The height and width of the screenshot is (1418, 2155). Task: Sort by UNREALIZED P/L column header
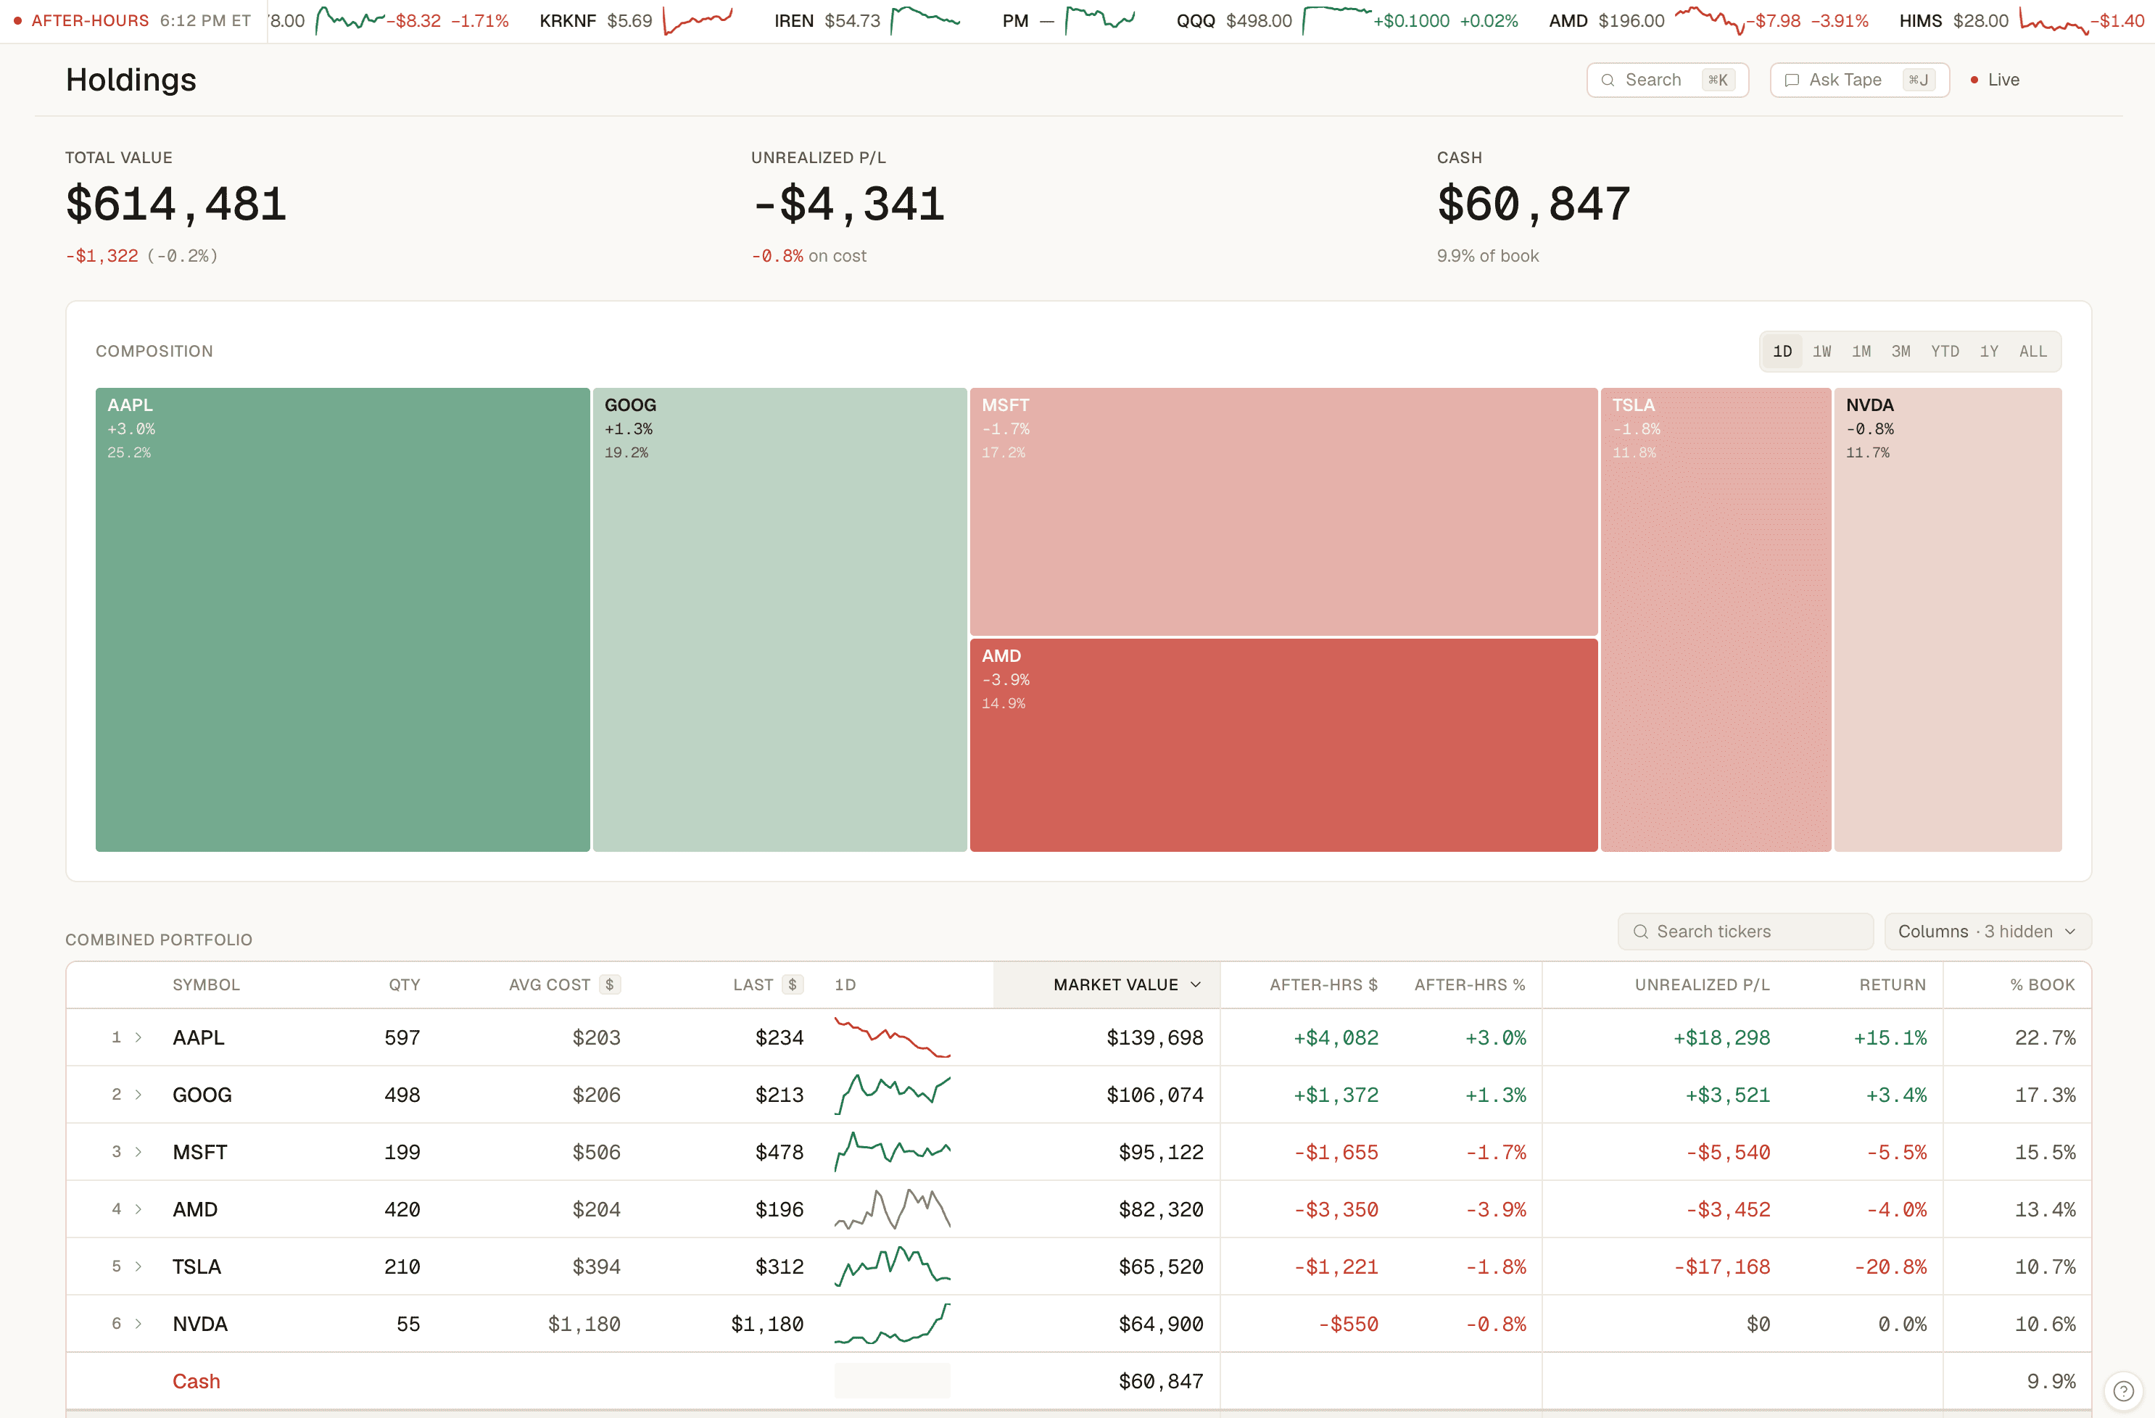click(x=1703, y=984)
